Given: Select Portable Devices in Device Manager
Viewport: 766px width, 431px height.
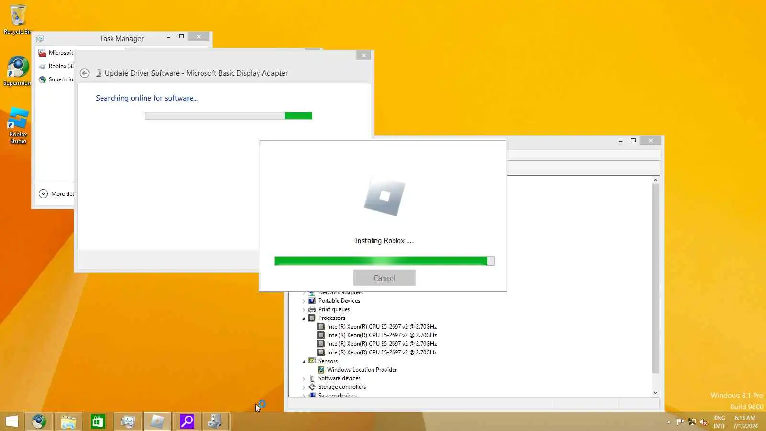Looking at the screenshot, I should coord(339,301).
